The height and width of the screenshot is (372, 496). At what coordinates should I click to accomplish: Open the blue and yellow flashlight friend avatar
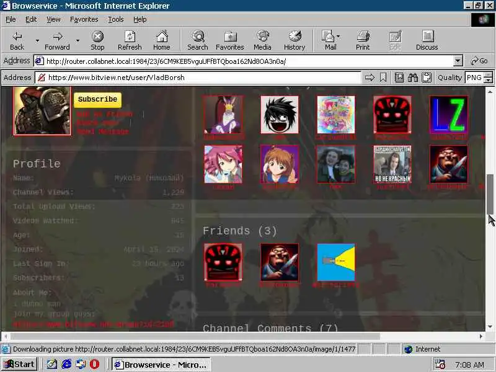tap(336, 262)
